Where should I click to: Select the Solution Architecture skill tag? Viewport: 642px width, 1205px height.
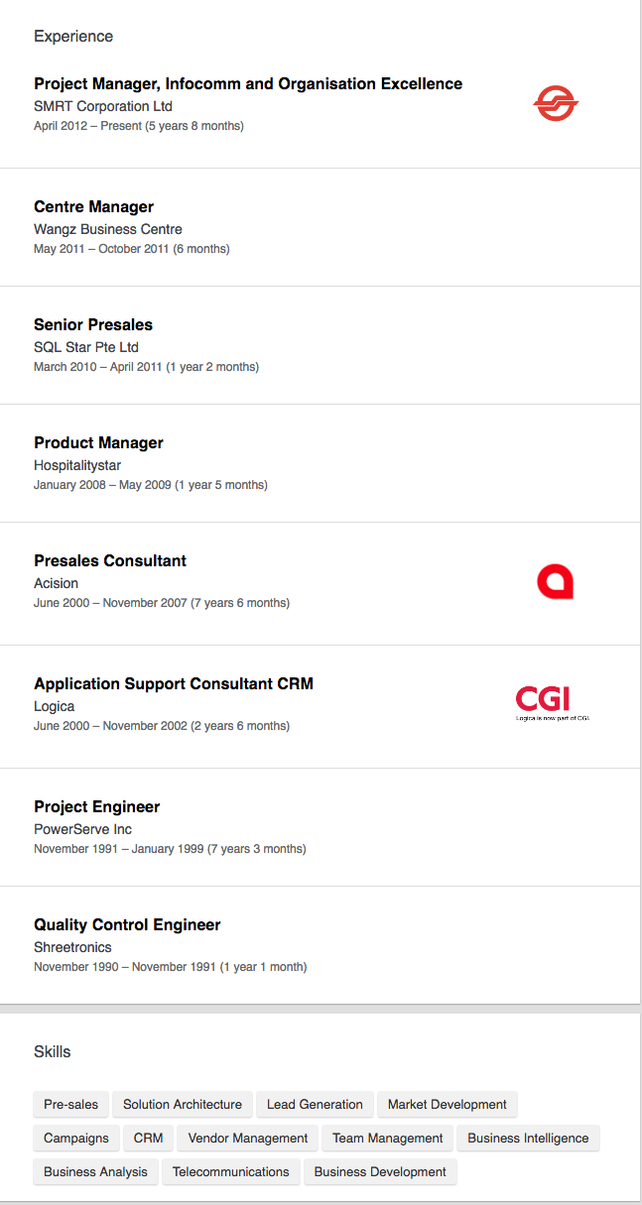click(183, 1105)
